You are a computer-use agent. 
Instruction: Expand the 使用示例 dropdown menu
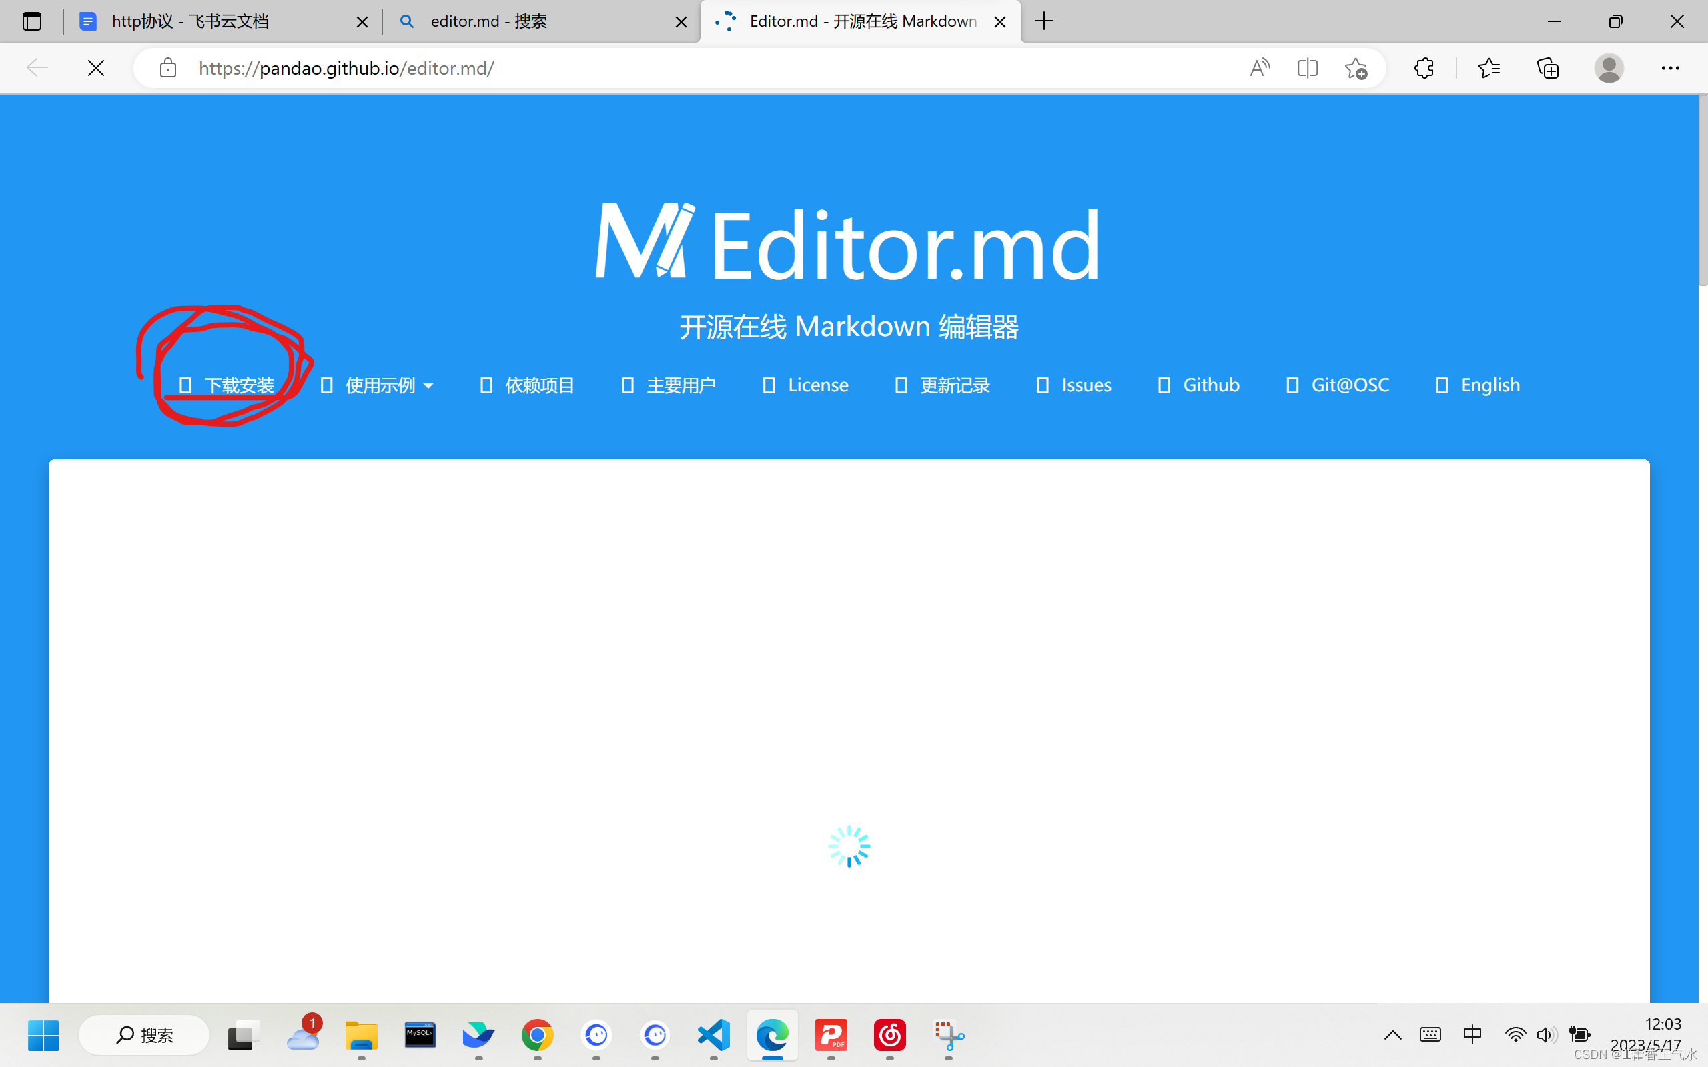(x=377, y=385)
